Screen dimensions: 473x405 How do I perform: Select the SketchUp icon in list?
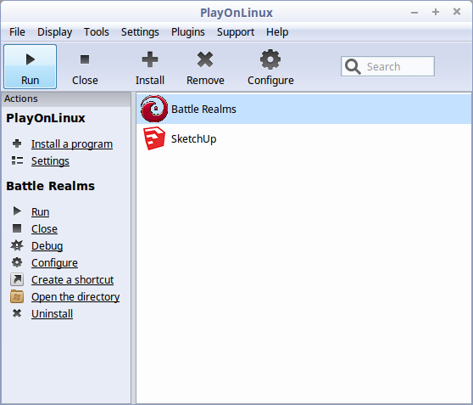[154, 138]
